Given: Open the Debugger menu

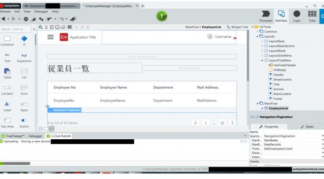Looking at the screenshot, I should click(x=41, y=12).
